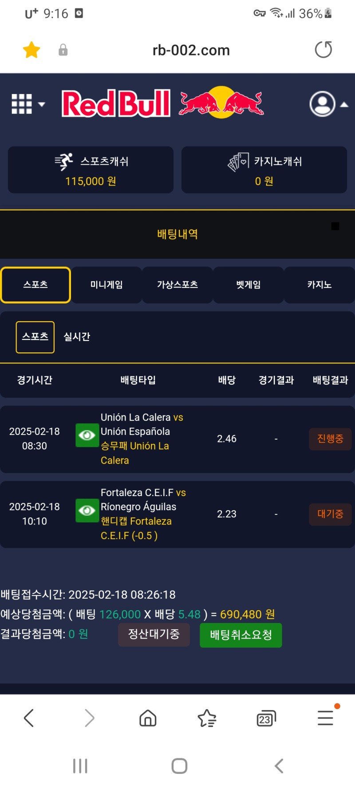Open the 카지노캐쉬 balance panel
The image size is (355, 789).
click(264, 170)
